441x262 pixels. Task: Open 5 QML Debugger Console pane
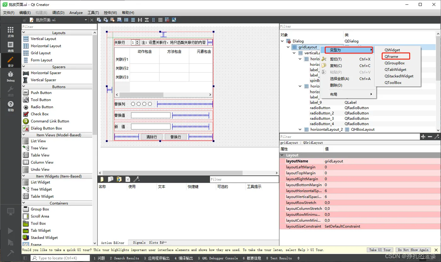218,258
